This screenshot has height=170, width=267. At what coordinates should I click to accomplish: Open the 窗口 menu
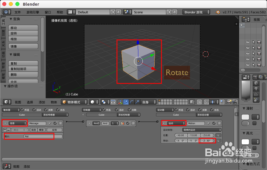[48, 12]
